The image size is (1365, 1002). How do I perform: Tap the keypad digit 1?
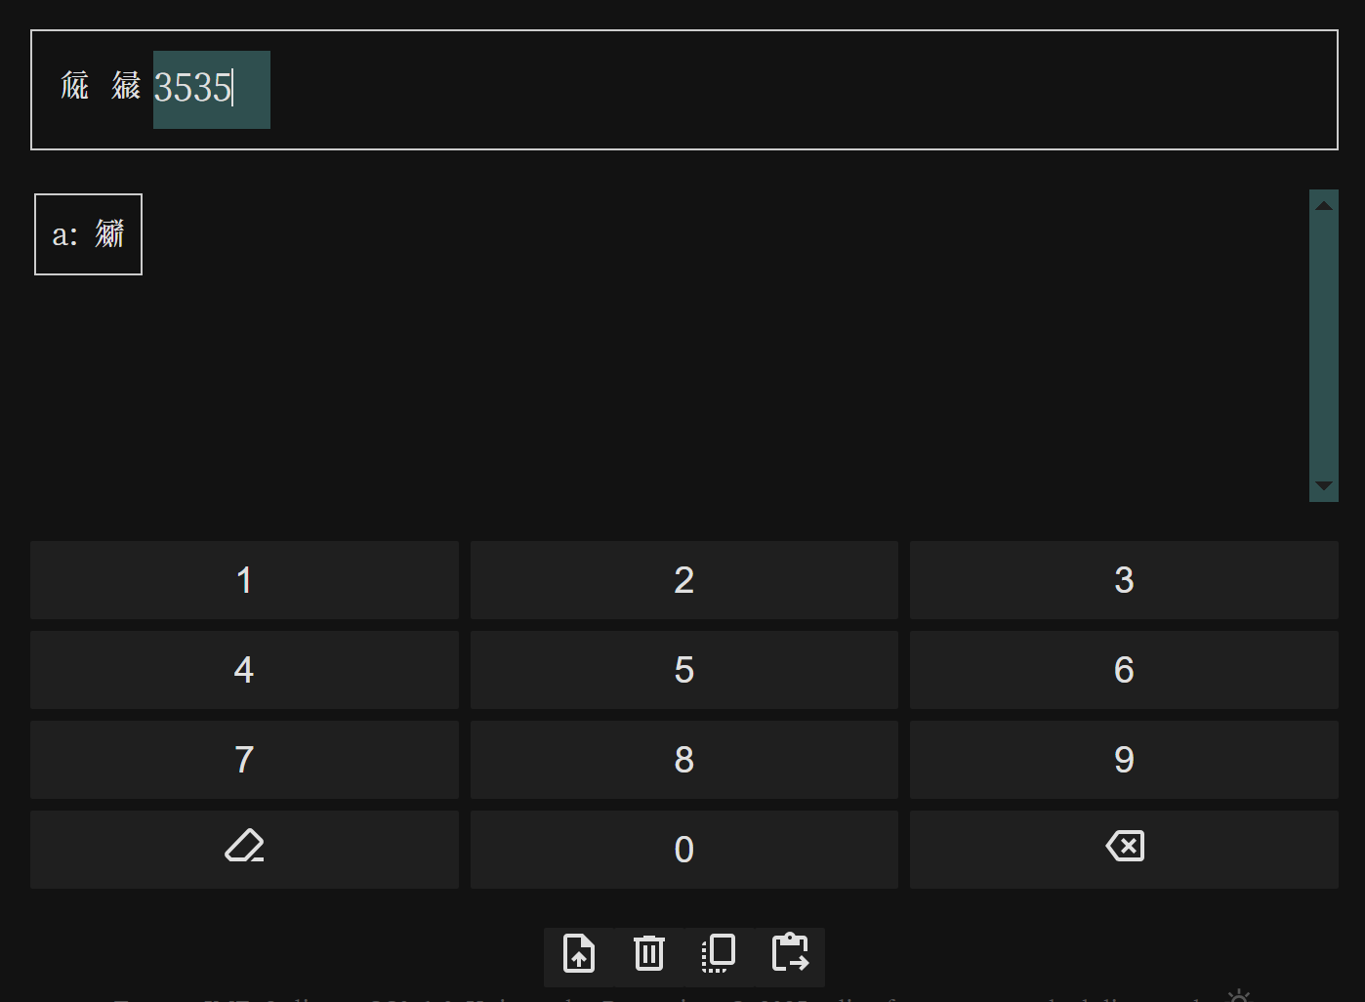pos(244,580)
